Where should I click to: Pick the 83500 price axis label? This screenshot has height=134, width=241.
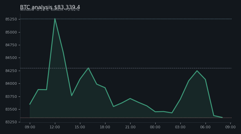tap(11, 110)
